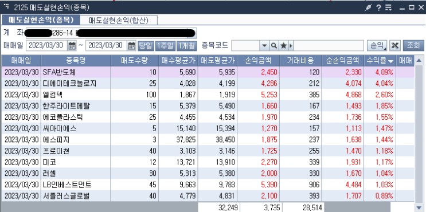Click the 906 transaction cost cell

(x=300, y=184)
